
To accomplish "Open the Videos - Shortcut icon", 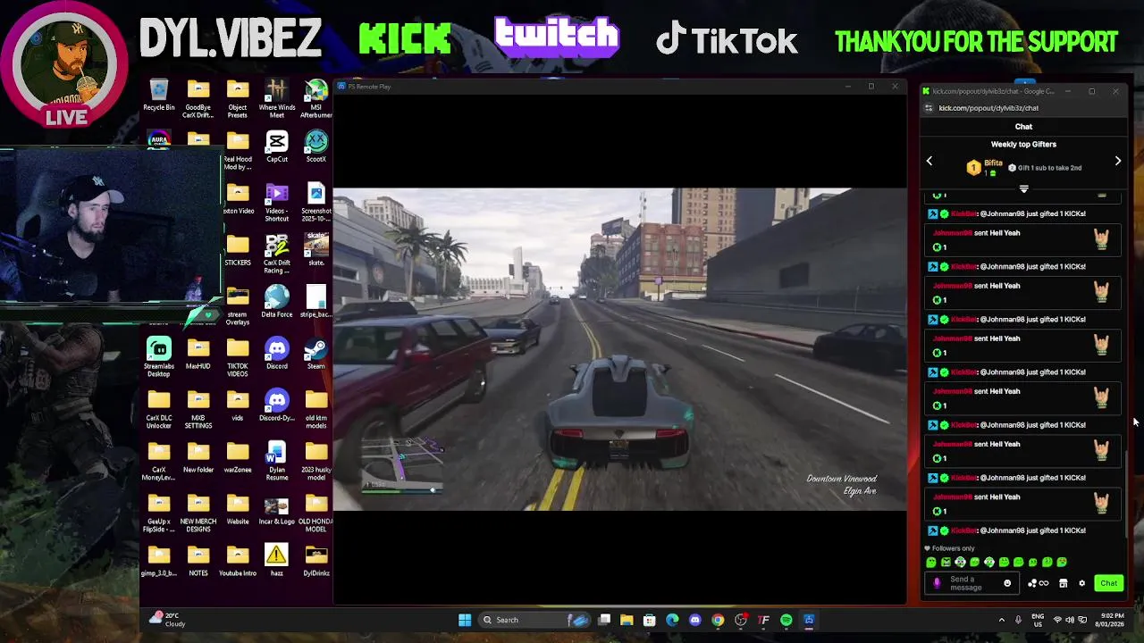I will pos(277,203).
